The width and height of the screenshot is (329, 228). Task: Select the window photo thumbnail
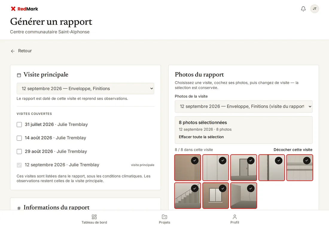216,195
